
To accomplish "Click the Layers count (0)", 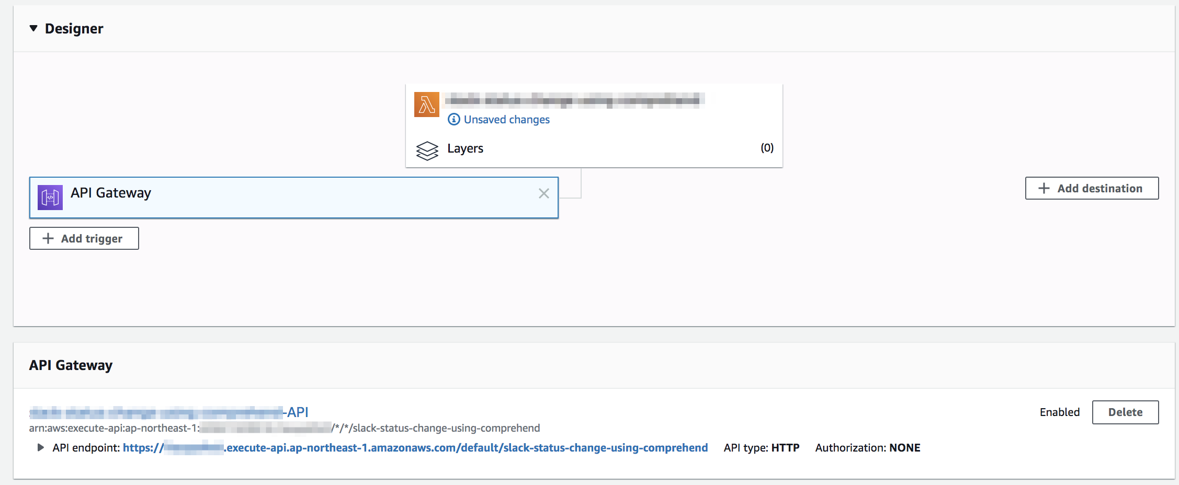I will pyautogui.click(x=767, y=148).
